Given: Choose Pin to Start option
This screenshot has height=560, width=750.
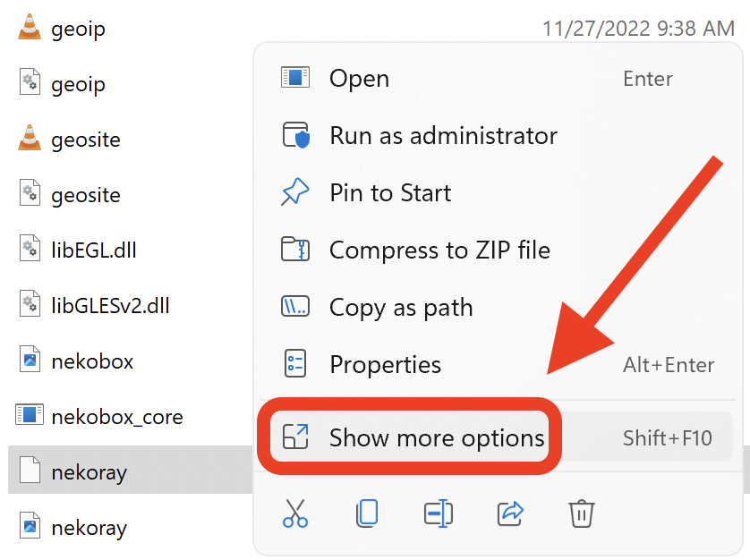Looking at the screenshot, I should 390,193.
